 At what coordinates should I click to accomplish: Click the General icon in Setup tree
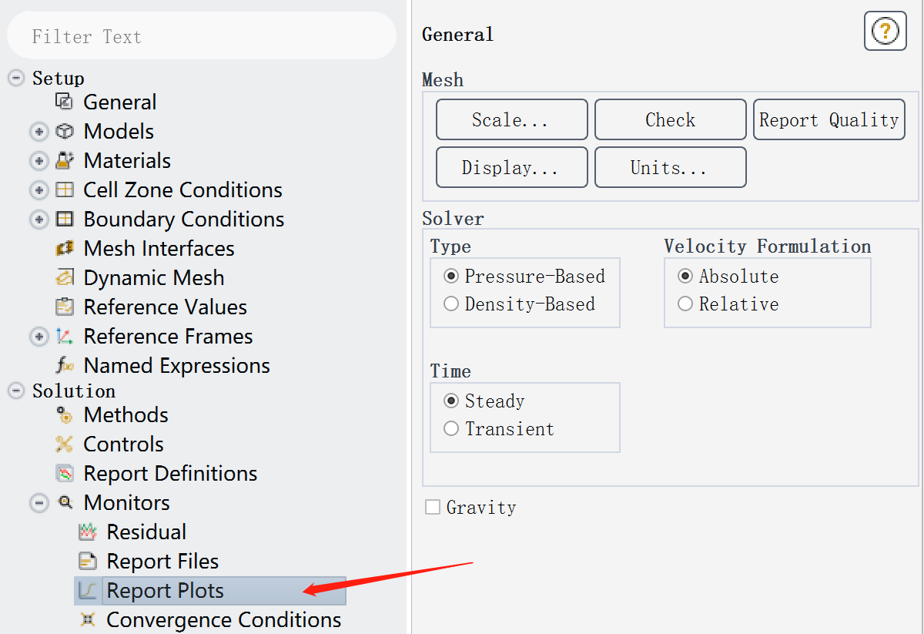[65, 102]
